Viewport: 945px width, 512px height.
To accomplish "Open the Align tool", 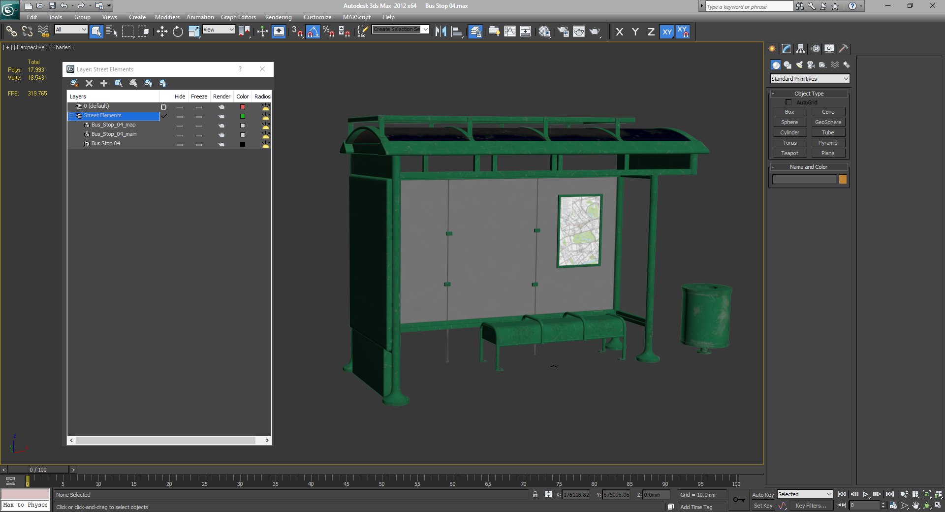I will pos(457,32).
